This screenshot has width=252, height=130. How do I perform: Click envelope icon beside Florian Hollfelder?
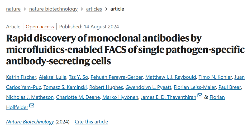click(x=32, y=106)
